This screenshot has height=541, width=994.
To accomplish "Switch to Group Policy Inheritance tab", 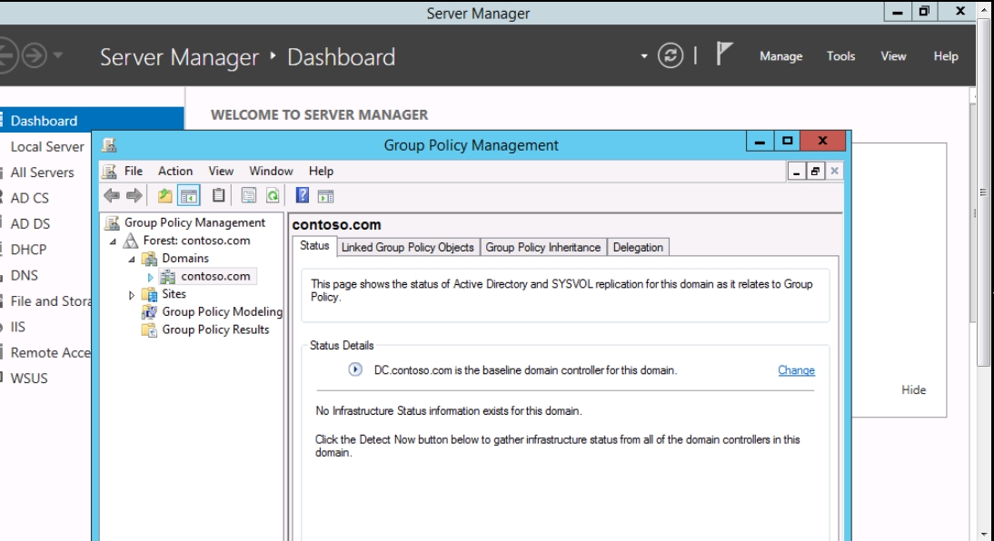I will [542, 247].
